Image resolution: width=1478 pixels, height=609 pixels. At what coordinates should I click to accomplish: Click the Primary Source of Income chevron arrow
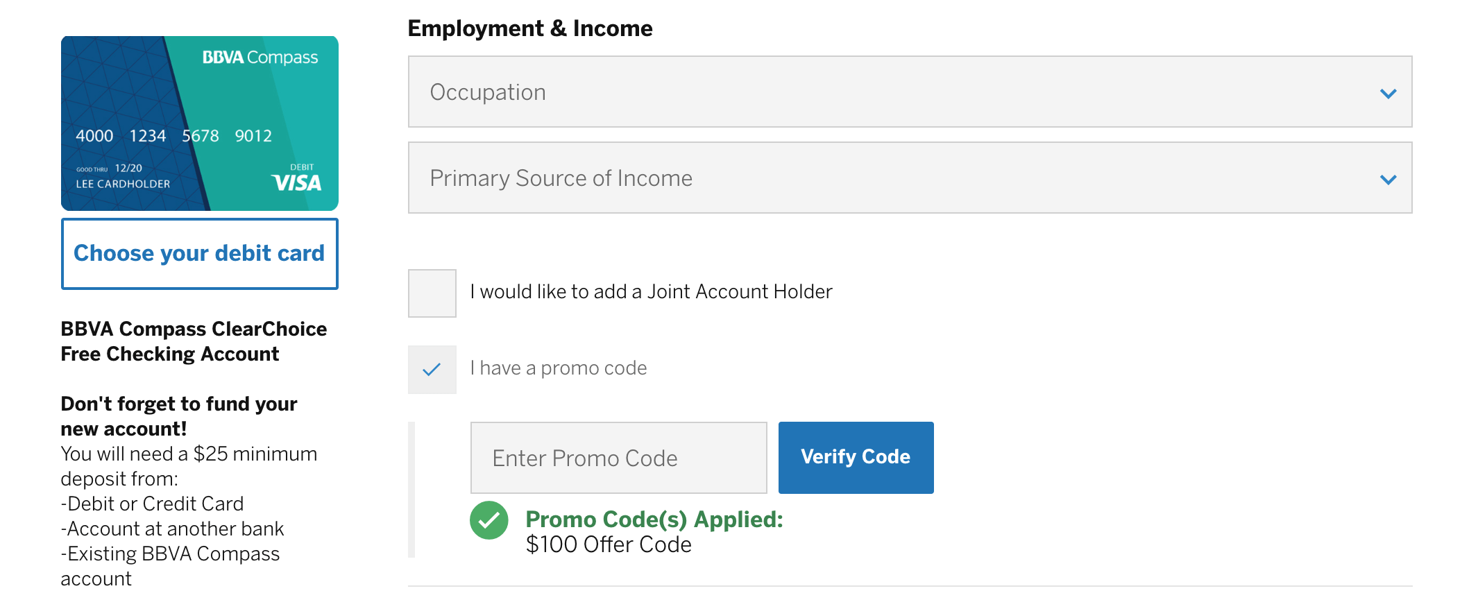1388,180
